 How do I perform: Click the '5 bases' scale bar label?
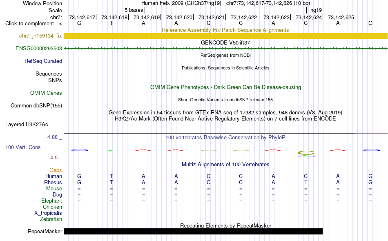click(x=134, y=10)
